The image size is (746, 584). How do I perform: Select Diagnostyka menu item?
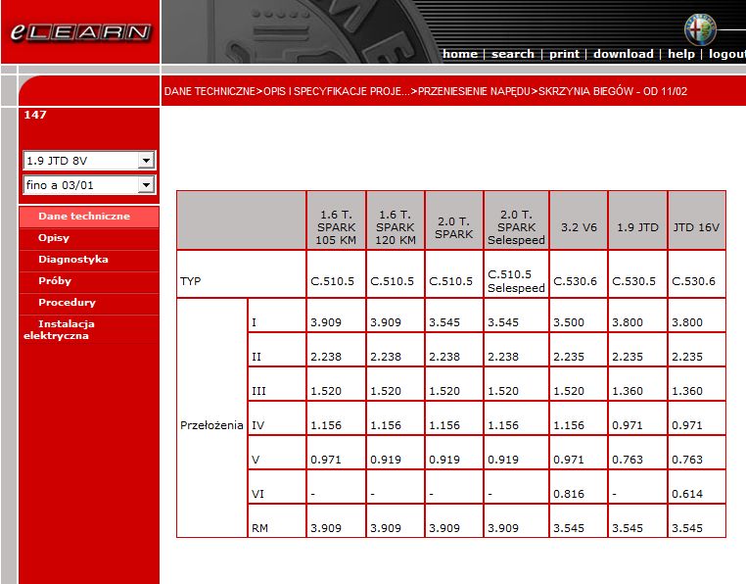(89, 259)
